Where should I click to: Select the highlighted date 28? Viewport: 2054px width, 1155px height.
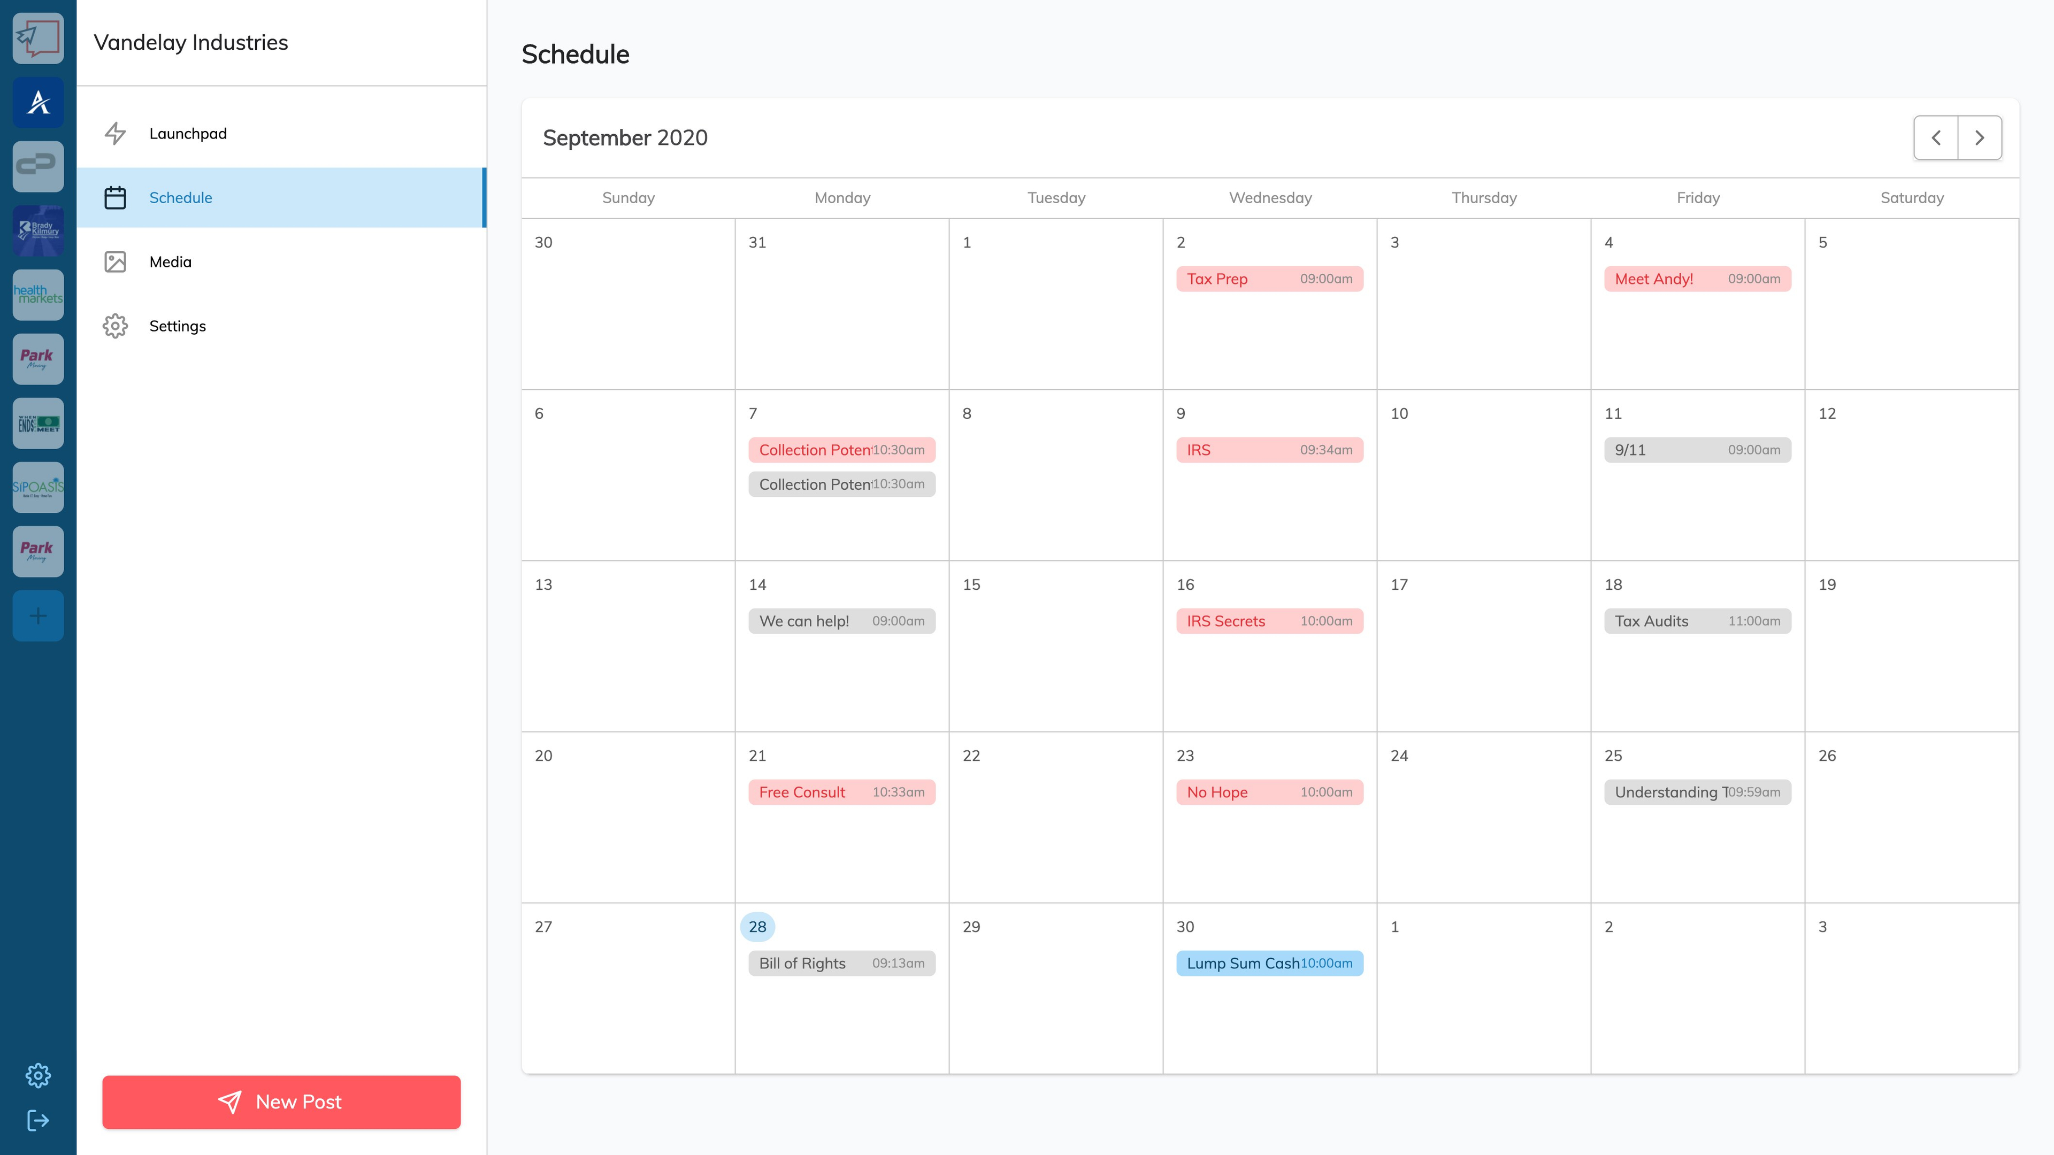(x=757, y=927)
